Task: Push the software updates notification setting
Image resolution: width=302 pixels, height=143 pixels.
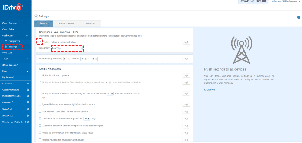Action: [x=186, y=75]
